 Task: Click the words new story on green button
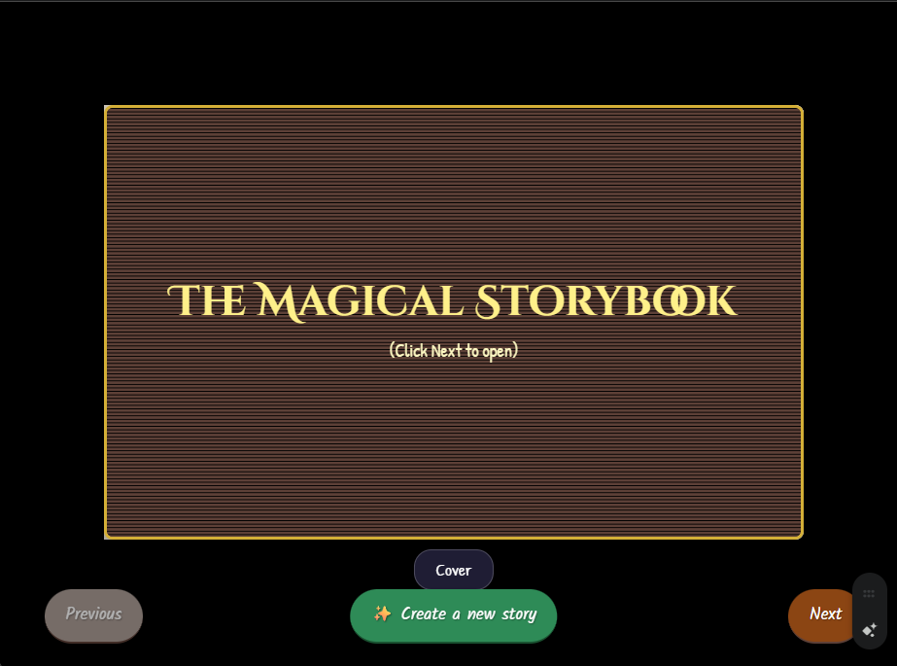tap(501, 613)
